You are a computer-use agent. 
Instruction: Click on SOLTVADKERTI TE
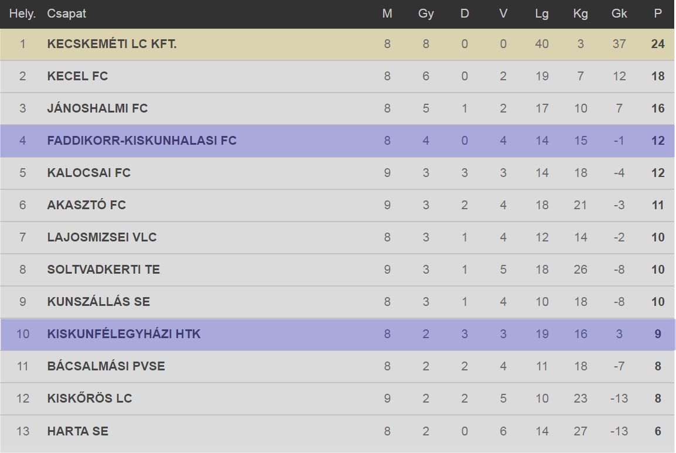104,270
